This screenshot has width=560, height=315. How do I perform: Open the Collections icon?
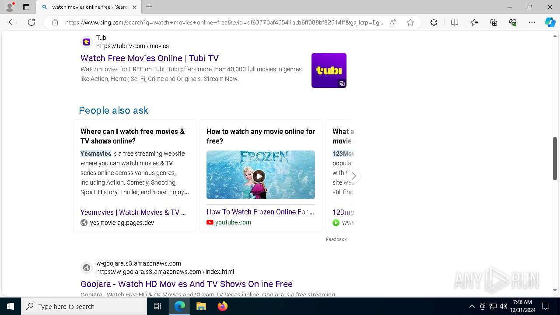tap(493, 22)
